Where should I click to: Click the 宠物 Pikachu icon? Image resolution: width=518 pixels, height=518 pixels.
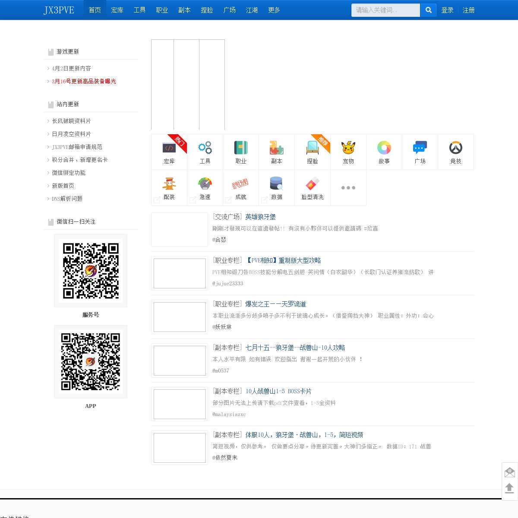tap(348, 148)
